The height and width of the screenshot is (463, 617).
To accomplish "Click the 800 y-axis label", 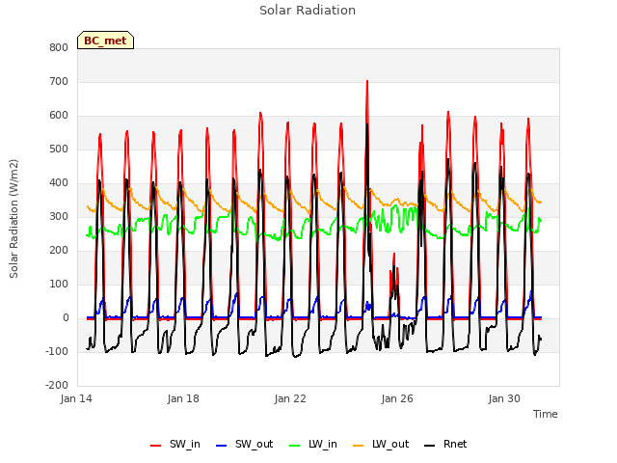I will pyautogui.click(x=59, y=47).
